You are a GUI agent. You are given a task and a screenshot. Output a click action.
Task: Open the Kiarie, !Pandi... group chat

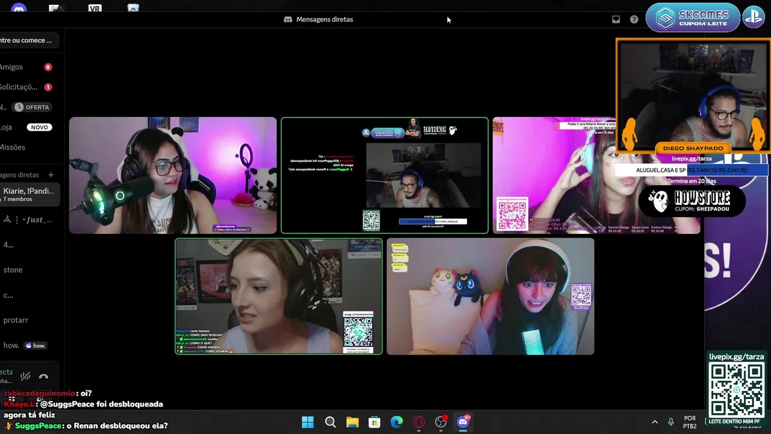pos(29,194)
